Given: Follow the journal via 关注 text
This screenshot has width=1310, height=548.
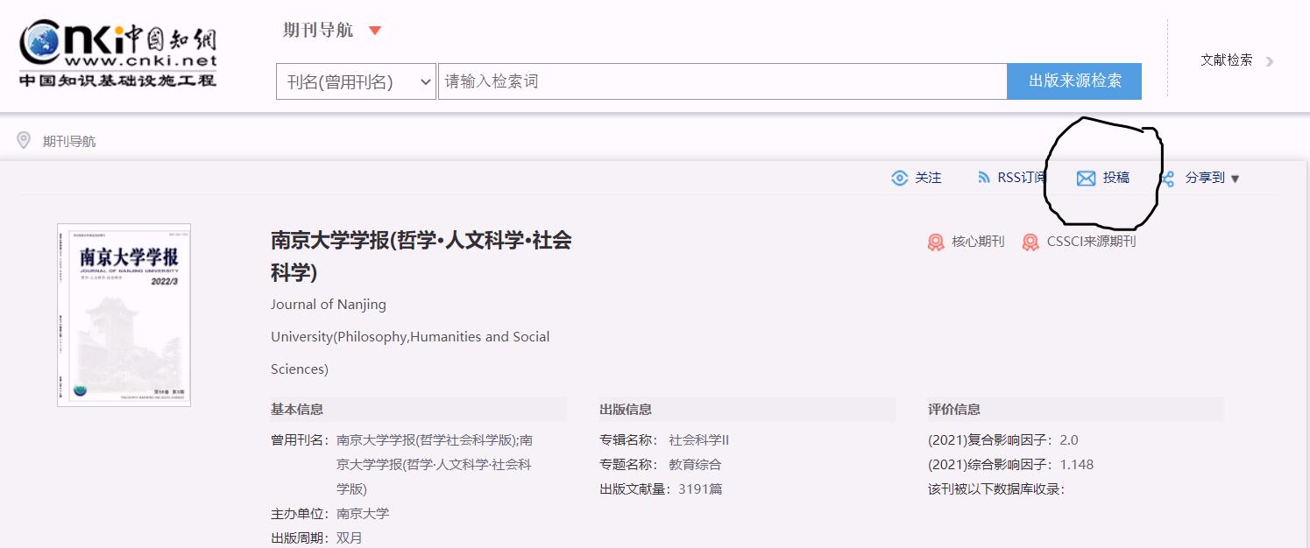Looking at the screenshot, I should click(928, 178).
